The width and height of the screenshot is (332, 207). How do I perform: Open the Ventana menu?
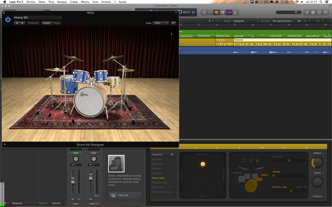tap(106, 2)
